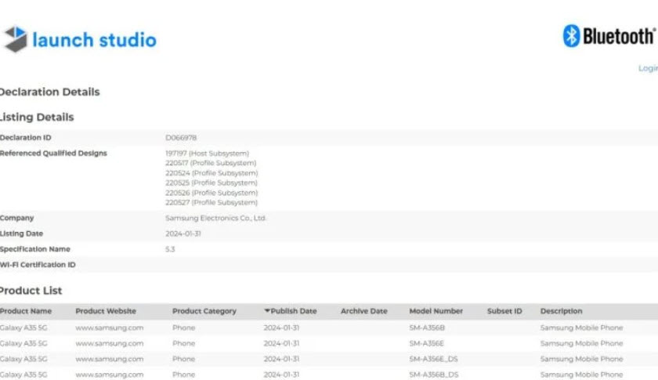Viewport: 658px width, 380px height.
Task: Click the Wi-Fi Certification ID label
Action: pos(38,265)
